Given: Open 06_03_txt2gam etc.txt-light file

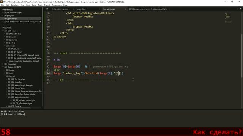Looking at the screenshot, I should (x=24, y=100).
